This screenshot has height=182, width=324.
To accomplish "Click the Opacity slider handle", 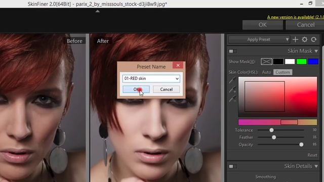I will 301,145.
